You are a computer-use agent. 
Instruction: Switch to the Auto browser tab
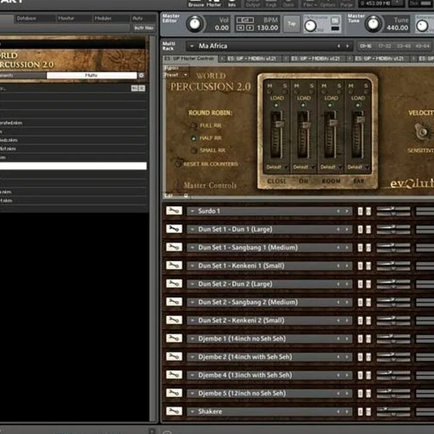(143, 19)
